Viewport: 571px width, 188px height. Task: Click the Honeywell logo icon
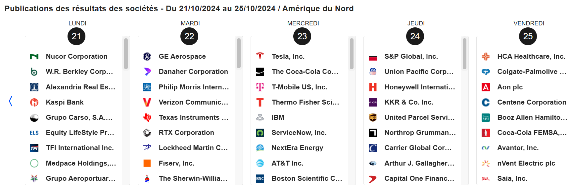point(373,87)
